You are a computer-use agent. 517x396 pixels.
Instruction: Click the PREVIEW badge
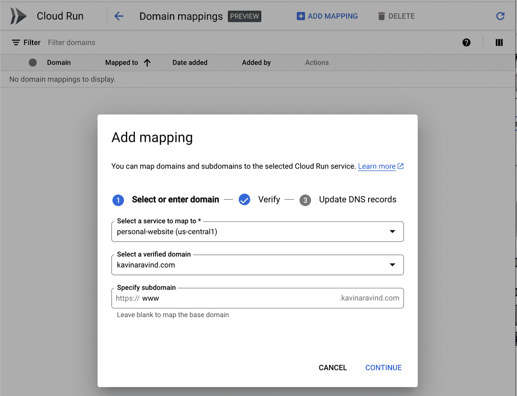click(244, 16)
